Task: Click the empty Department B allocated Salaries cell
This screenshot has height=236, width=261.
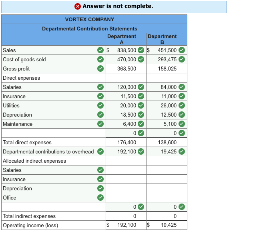Action: [167, 170]
